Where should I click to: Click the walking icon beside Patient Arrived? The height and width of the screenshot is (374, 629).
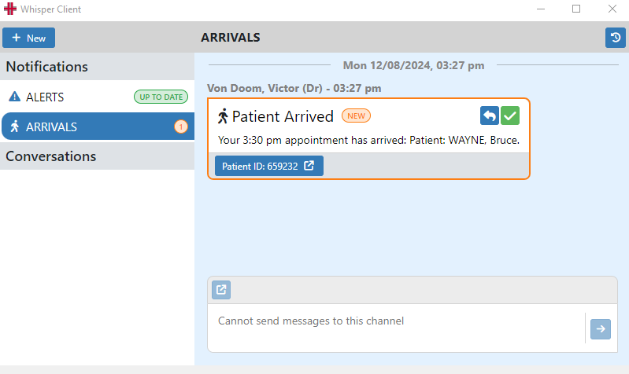coord(223,116)
